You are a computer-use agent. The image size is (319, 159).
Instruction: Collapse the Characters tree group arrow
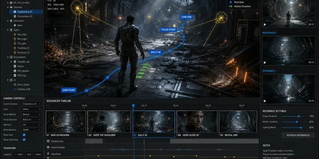(x=8, y=21)
